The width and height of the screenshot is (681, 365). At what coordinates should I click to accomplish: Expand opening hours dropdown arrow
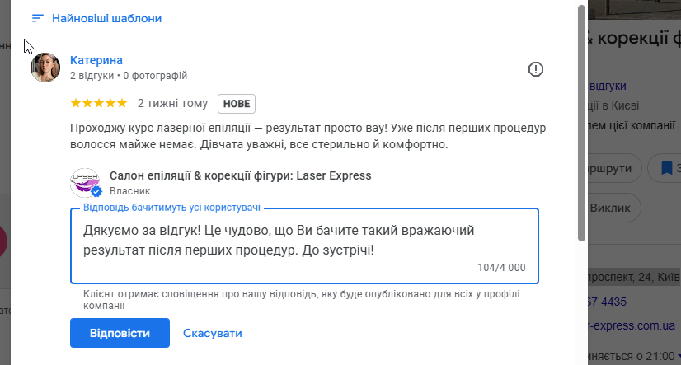coord(673,355)
